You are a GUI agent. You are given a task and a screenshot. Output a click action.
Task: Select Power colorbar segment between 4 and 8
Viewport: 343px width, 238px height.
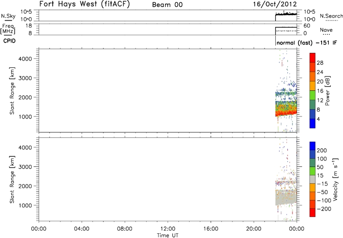pos(313,114)
